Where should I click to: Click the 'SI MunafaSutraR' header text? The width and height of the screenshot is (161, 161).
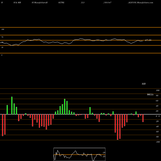coord(40,3)
